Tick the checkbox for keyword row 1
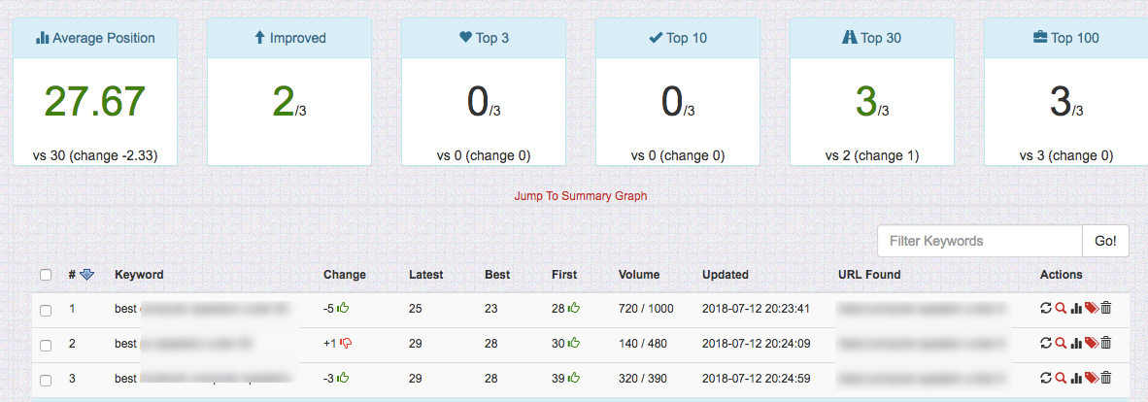 point(46,310)
